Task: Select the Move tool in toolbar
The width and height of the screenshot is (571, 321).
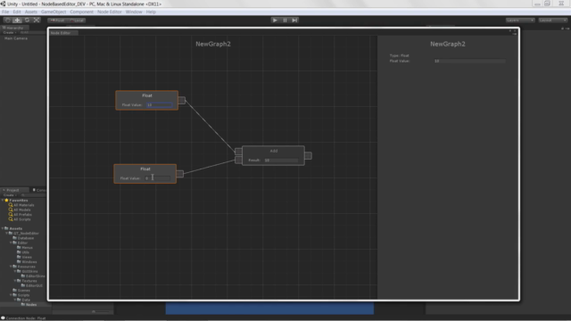Action: click(x=17, y=21)
